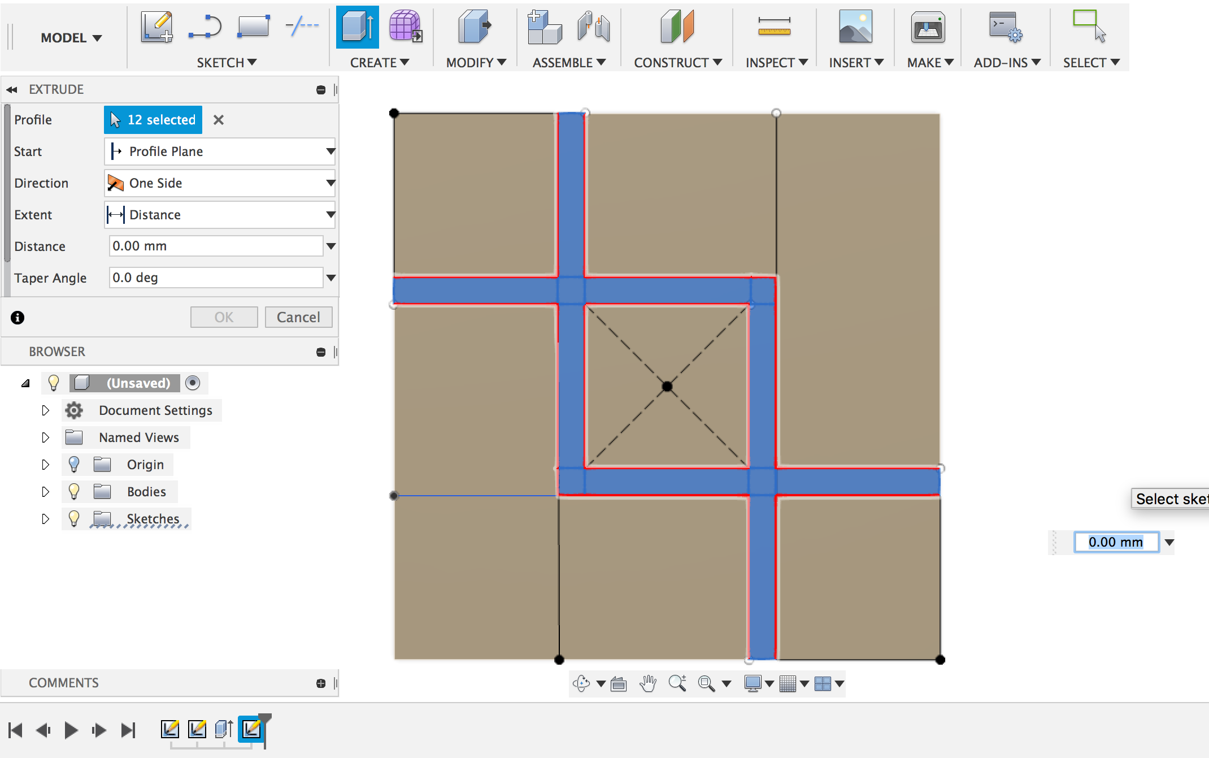The image size is (1209, 758).
Task: Expand the Document Settings tree node
Action: [x=46, y=410]
